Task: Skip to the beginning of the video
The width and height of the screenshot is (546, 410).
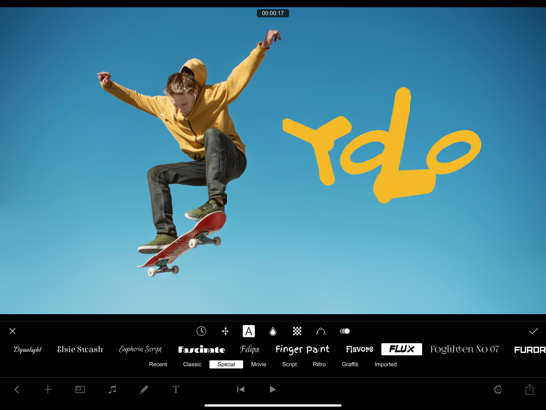Action: tap(241, 389)
